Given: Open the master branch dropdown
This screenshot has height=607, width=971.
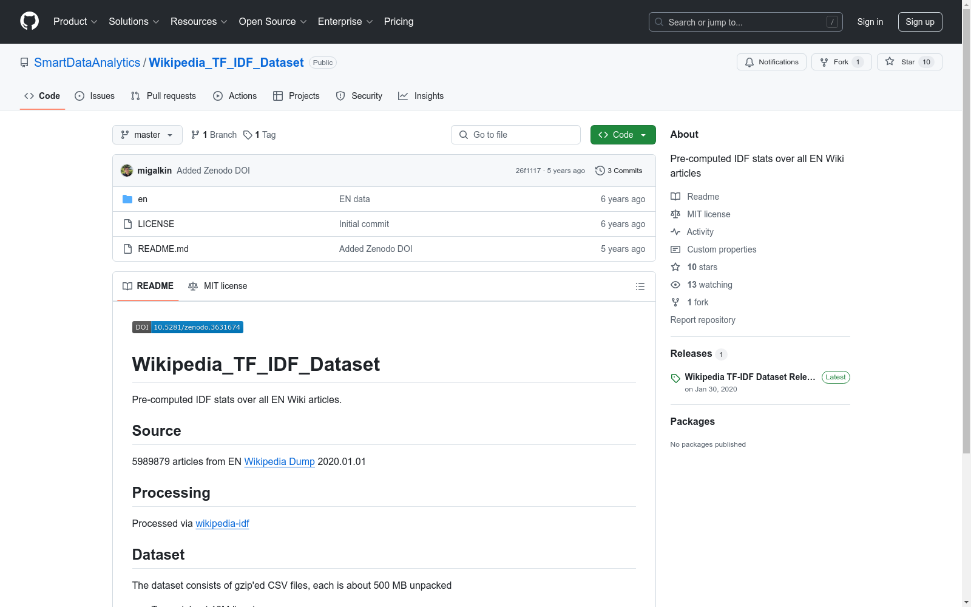Looking at the screenshot, I should (147, 135).
